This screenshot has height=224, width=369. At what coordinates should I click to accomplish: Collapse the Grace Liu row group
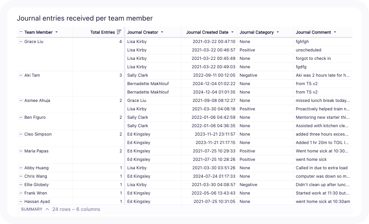pos(20,42)
